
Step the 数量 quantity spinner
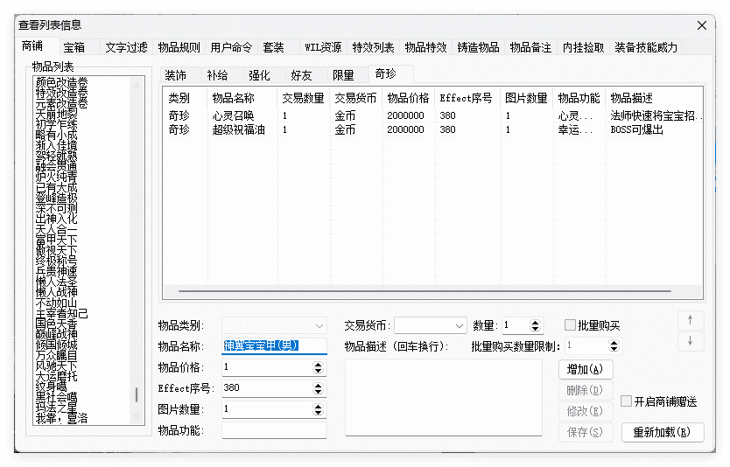pyautogui.click(x=536, y=325)
